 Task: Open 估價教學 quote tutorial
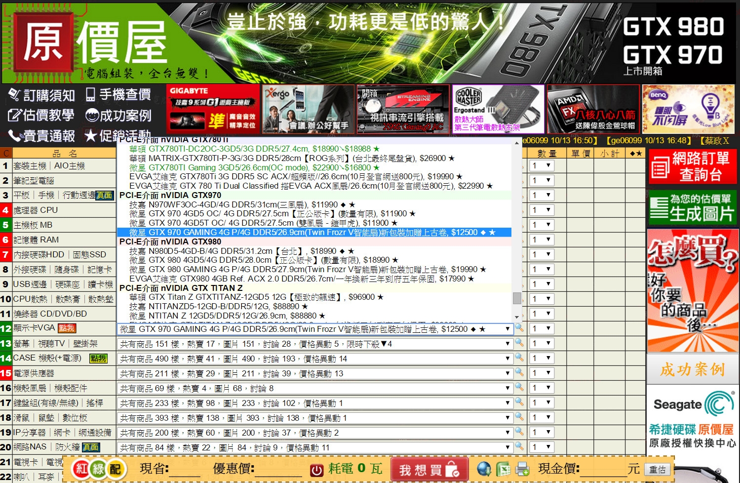coord(41,115)
